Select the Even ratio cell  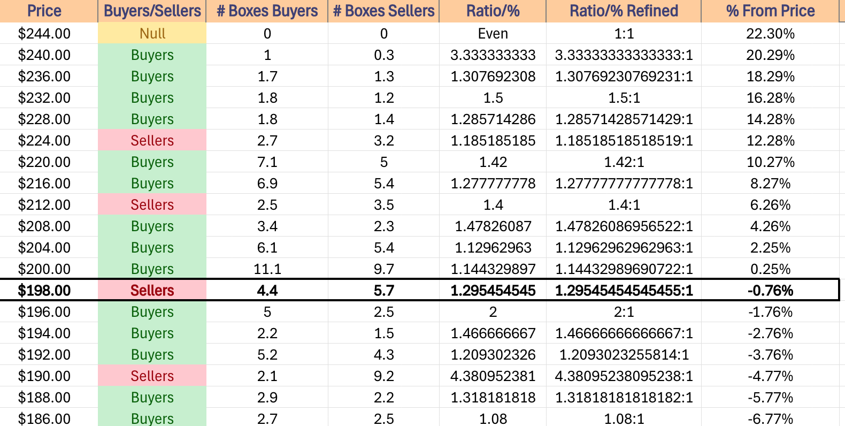pyautogui.click(x=493, y=33)
